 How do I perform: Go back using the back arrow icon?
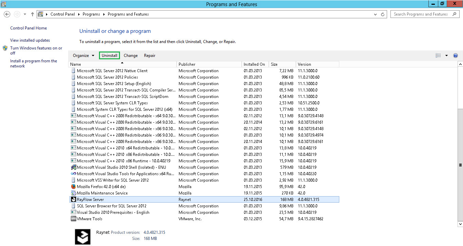(7, 14)
